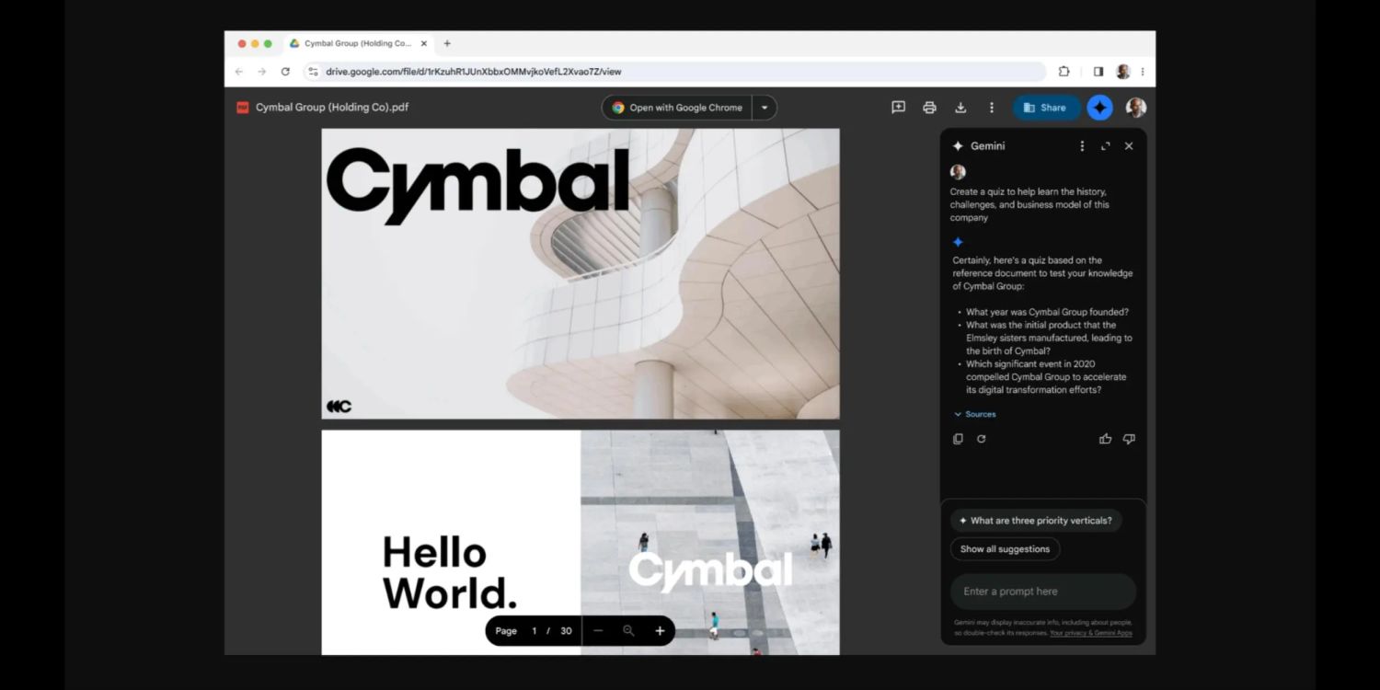Open Your privacy & Gemini Apps link
Image resolution: width=1380 pixels, height=690 pixels.
coord(1090,633)
